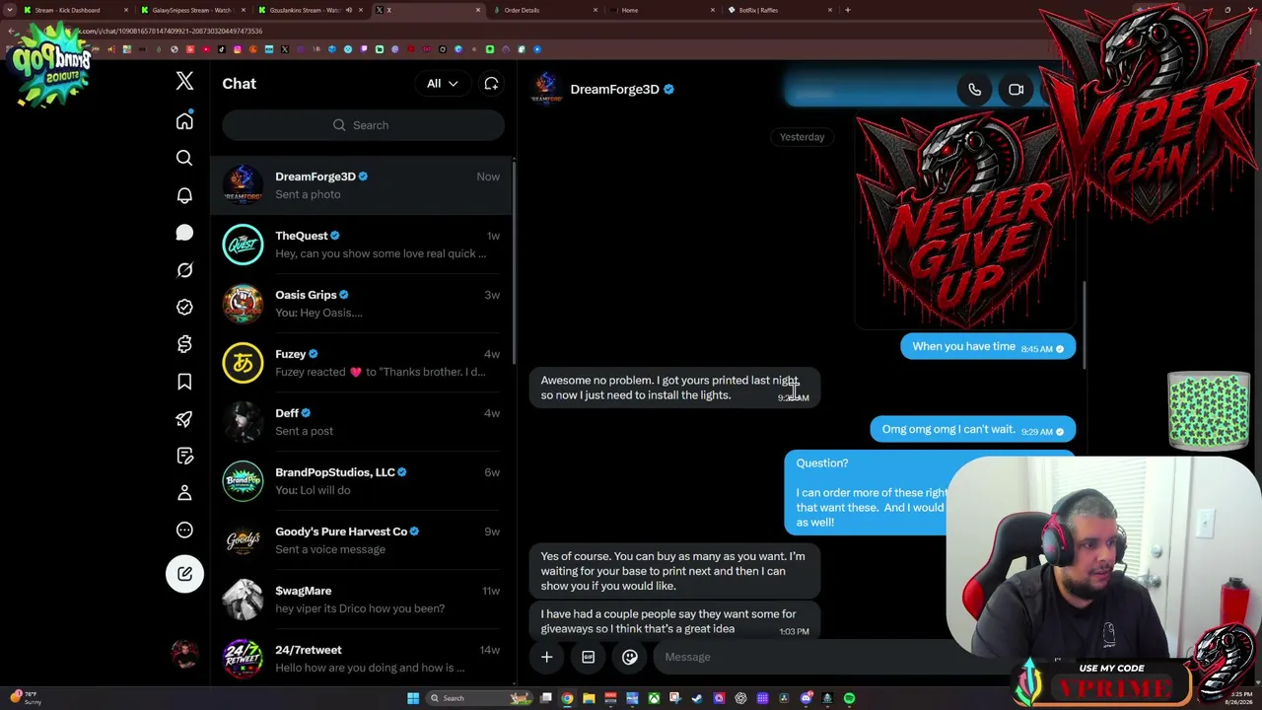1262x710 pixels.
Task: Open the 24/7retweet conversation
Action: pyautogui.click(x=363, y=659)
